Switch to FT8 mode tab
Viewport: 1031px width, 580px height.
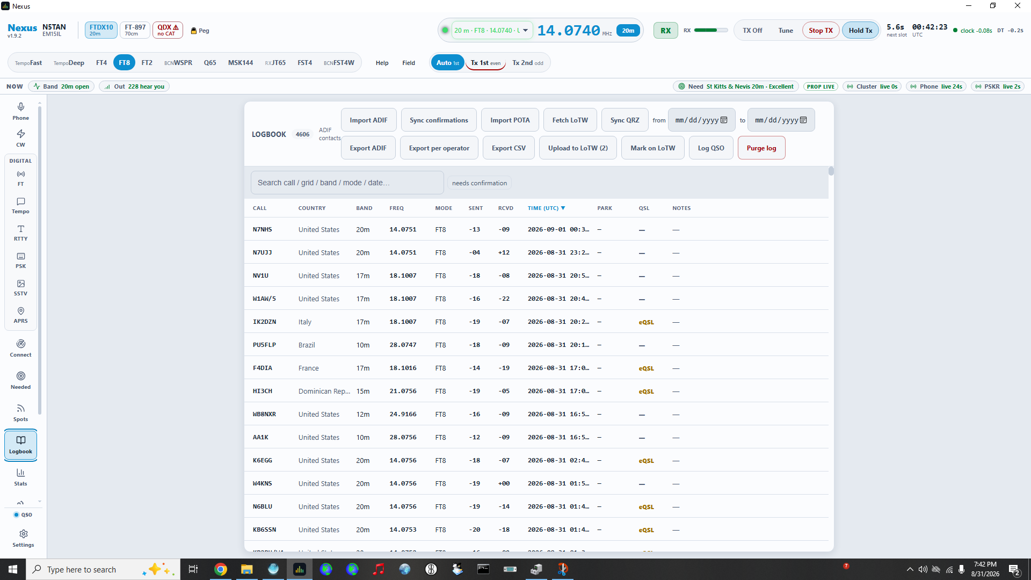[124, 63]
